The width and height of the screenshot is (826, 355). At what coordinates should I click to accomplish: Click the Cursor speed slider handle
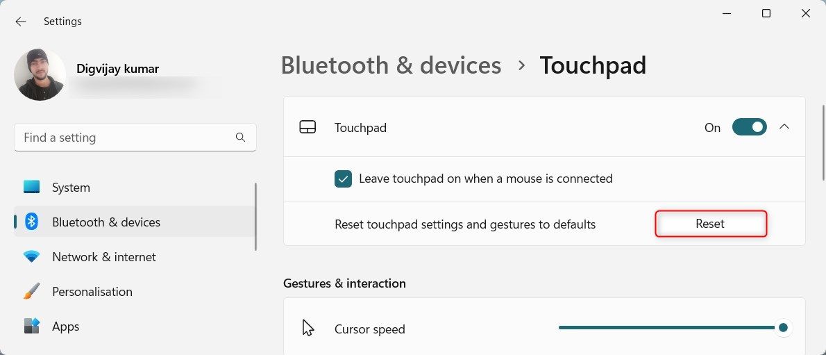point(783,328)
